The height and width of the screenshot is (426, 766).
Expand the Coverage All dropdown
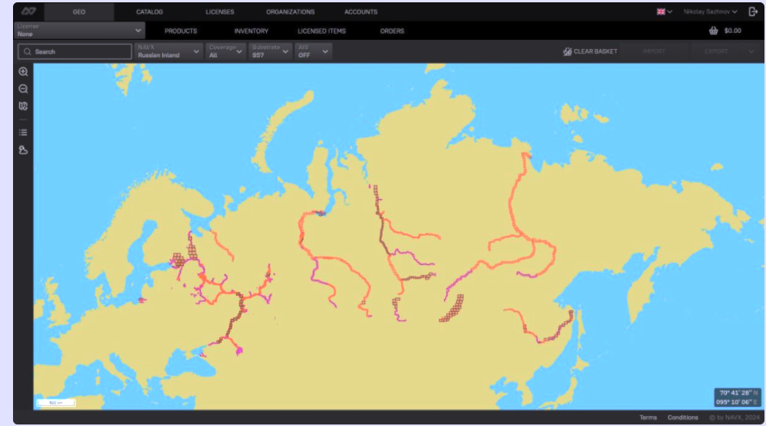tap(225, 51)
